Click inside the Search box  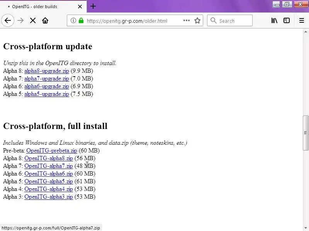[229, 20]
